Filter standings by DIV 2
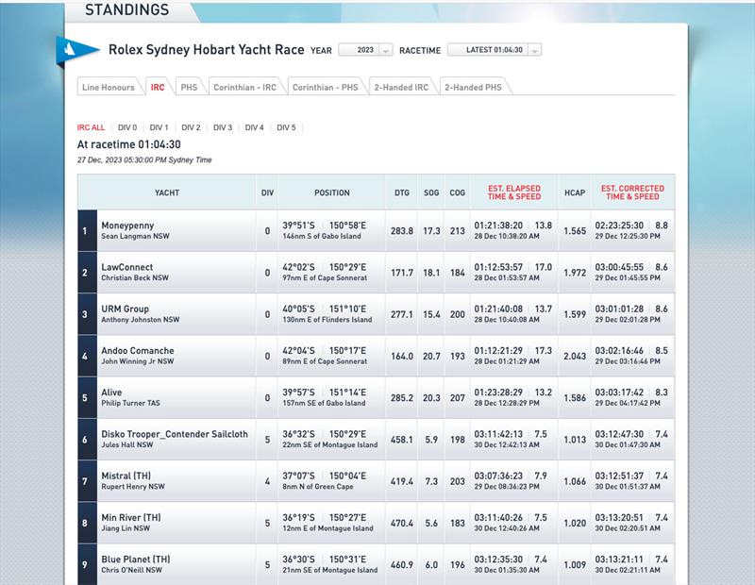 click(191, 127)
